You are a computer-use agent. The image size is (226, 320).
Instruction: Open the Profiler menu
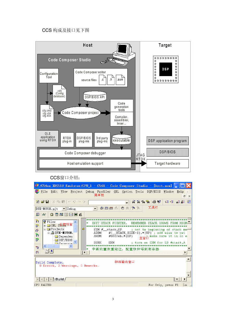[x=104, y=192]
